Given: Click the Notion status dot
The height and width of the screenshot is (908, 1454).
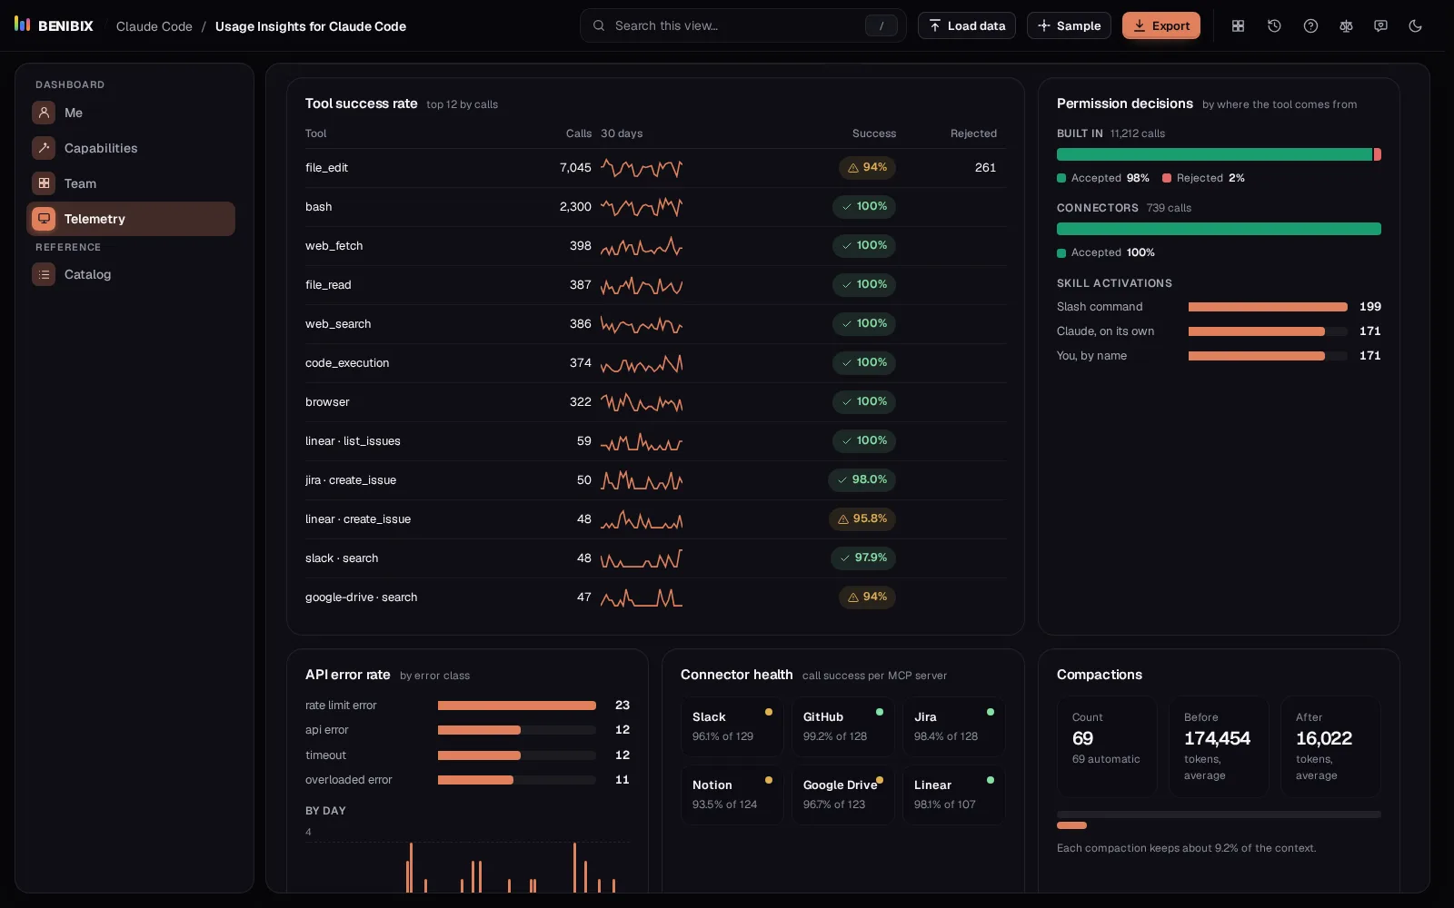Looking at the screenshot, I should coord(769,780).
